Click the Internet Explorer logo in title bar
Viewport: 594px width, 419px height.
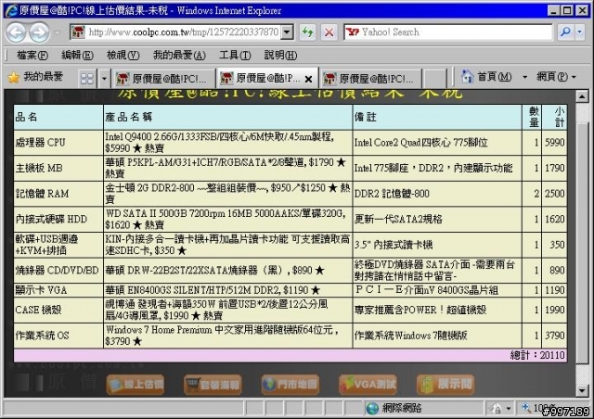pyautogui.click(x=11, y=10)
